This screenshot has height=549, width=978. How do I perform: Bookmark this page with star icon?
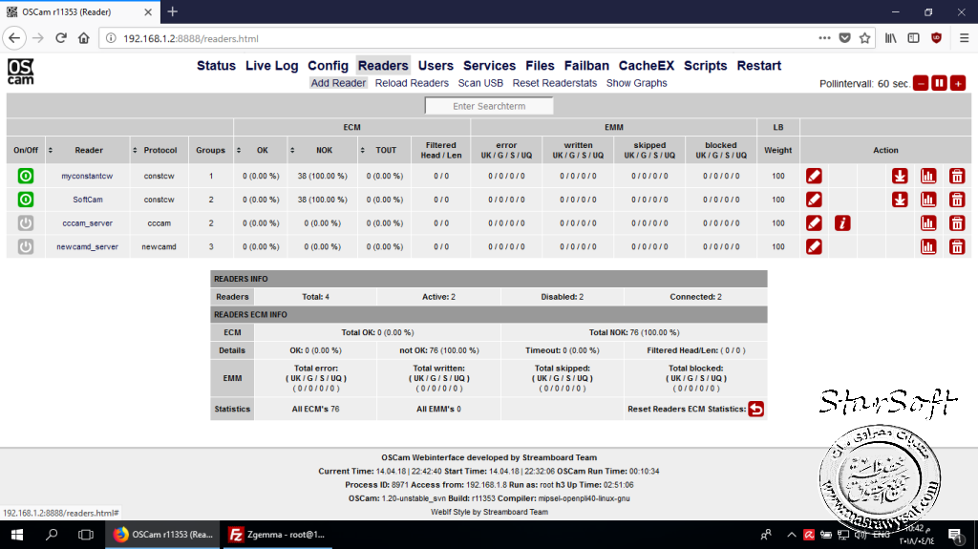click(864, 38)
